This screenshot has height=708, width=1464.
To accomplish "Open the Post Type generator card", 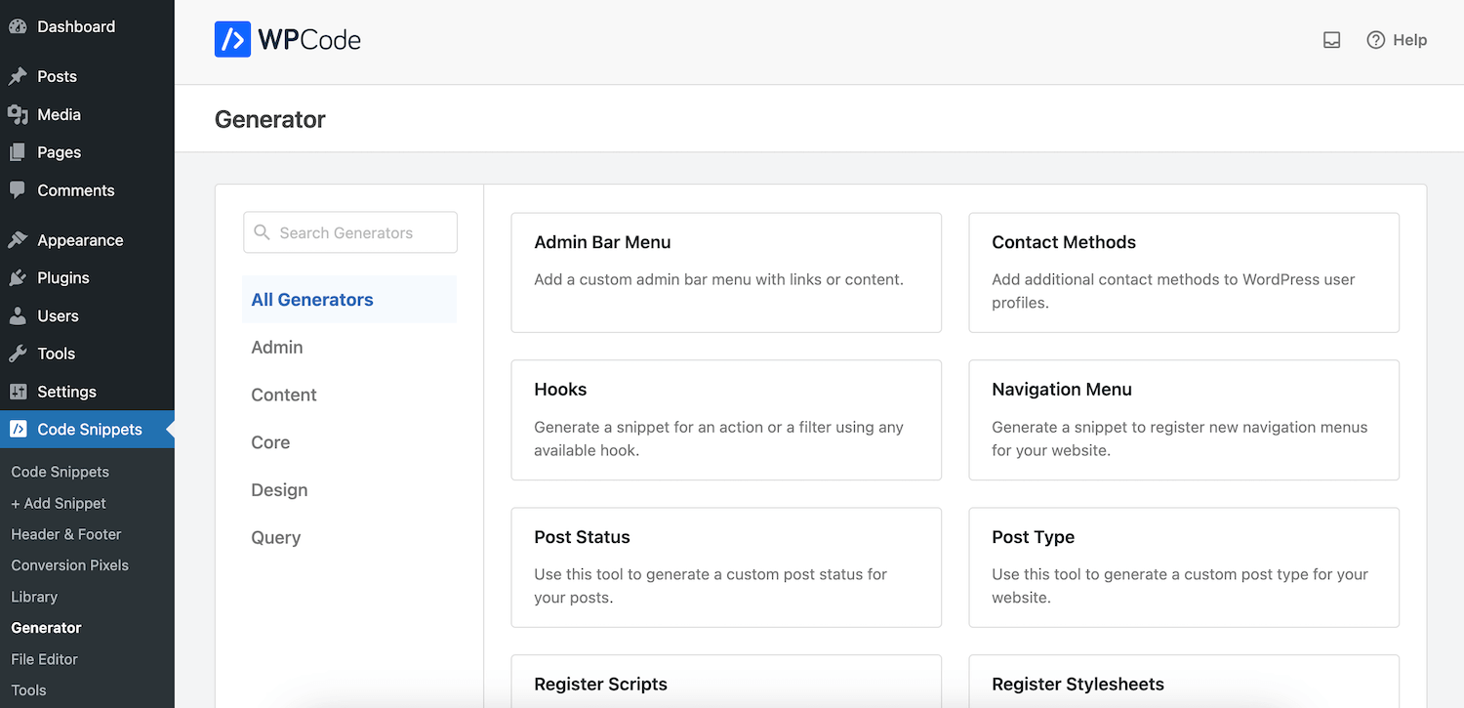I will pos(1184,567).
